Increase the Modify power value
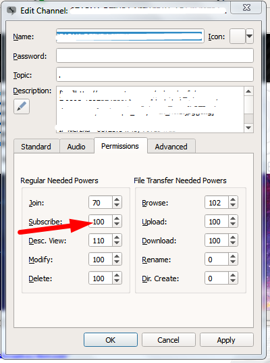270x363 pixels. 117,256
